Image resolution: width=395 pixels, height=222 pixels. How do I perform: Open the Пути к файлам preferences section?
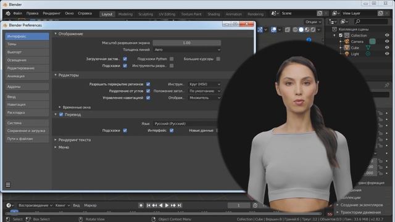click(x=27, y=139)
